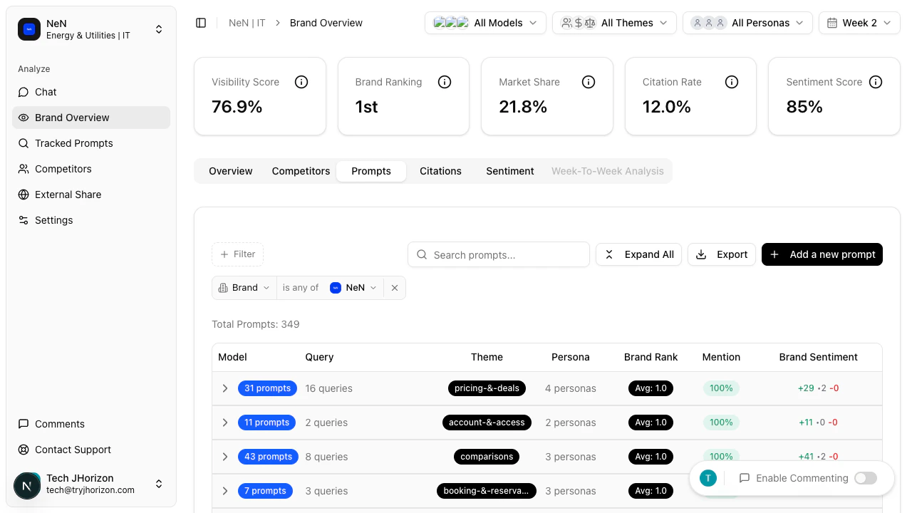Switch to the Overview tab
The width and height of the screenshot is (912, 513).
point(231,171)
